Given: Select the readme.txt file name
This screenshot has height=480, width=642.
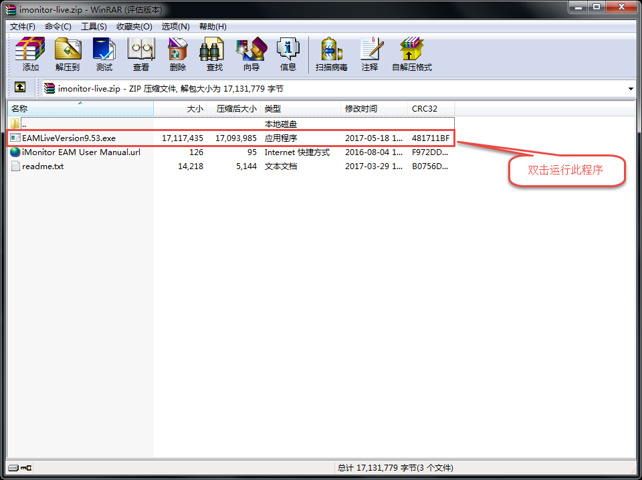Looking at the screenshot, I should tap(43, 166).
